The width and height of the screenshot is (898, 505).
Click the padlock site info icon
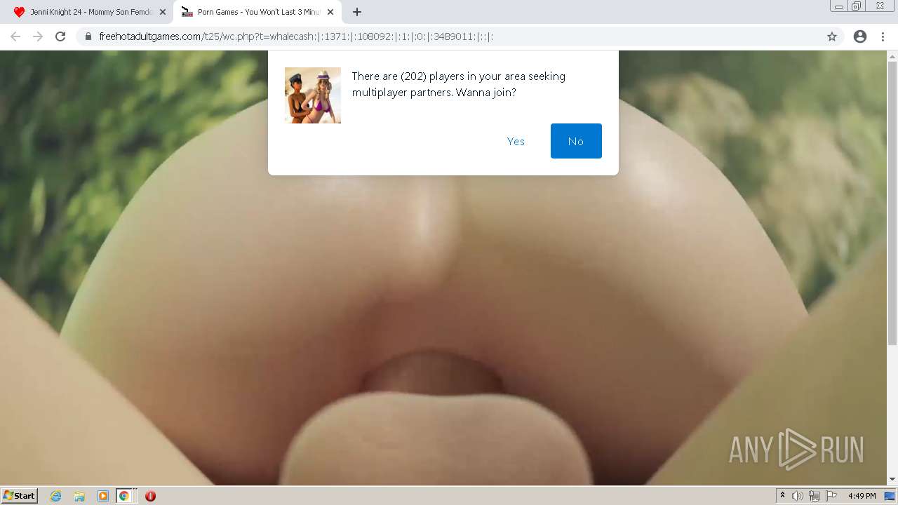(x=88, y=36)
